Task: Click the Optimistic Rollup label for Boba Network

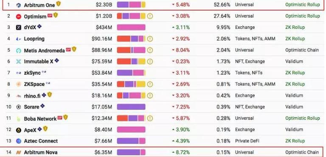Action: [303, 118]
